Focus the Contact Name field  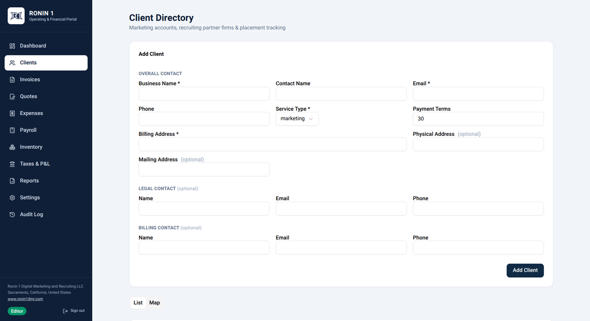click(x=341, y=94)
